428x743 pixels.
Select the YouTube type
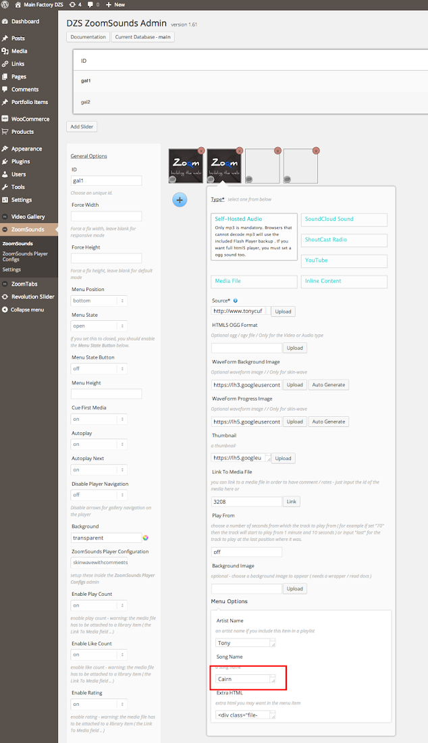(x=344, y=261)
